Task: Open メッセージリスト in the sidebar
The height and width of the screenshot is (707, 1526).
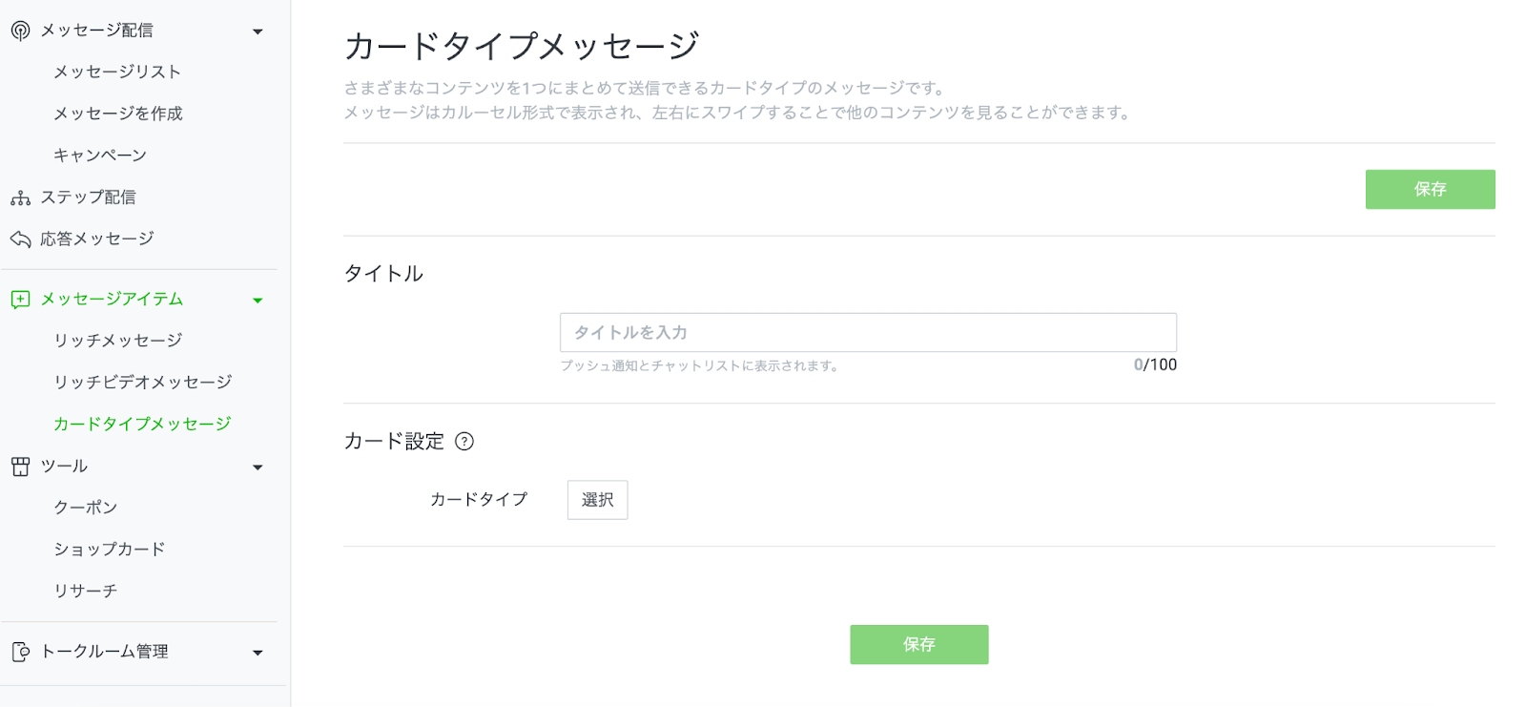Action: (117, 73)
